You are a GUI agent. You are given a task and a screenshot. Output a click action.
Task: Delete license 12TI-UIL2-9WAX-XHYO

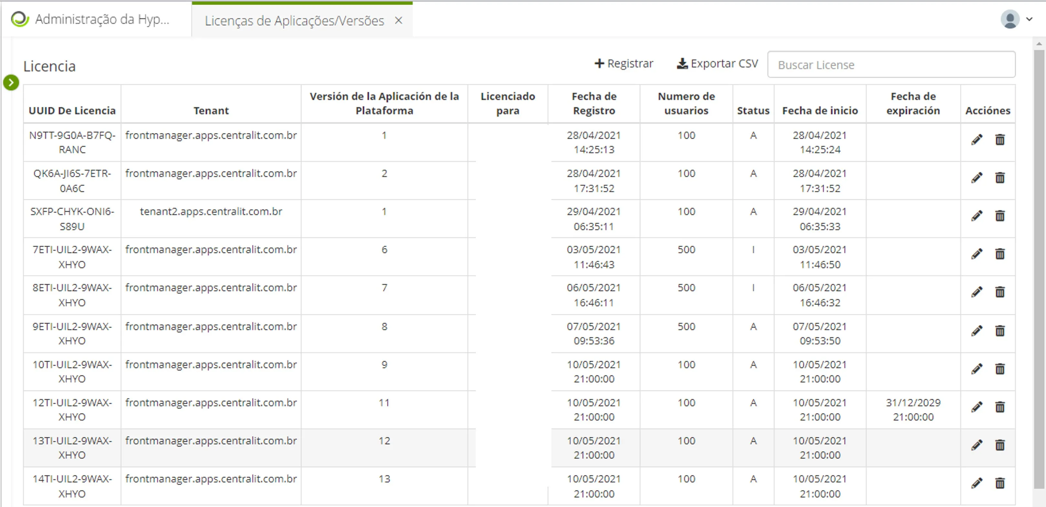(x=1000, y=407)
